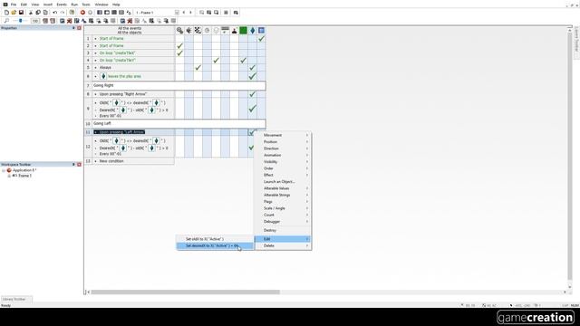Open the frame selector dropdown arrow

point(177,13)
